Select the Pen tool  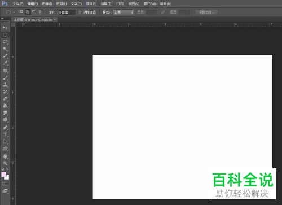pos(5,128)
